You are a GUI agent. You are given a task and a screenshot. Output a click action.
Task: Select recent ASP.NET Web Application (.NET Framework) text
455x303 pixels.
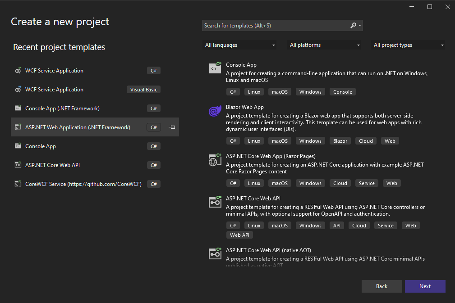[78, 127]
